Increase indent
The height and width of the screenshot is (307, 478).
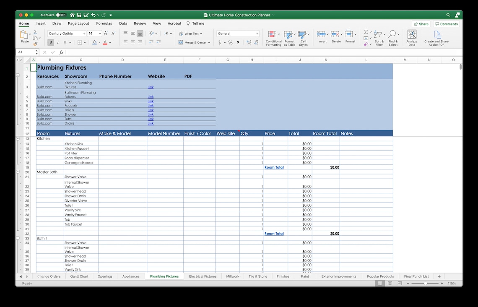coord(158,42)
